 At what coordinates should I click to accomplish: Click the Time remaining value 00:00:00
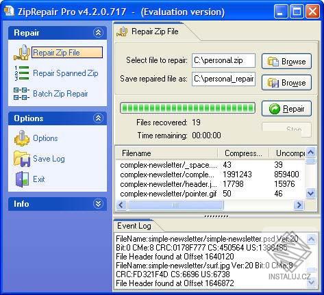[206, 136]
